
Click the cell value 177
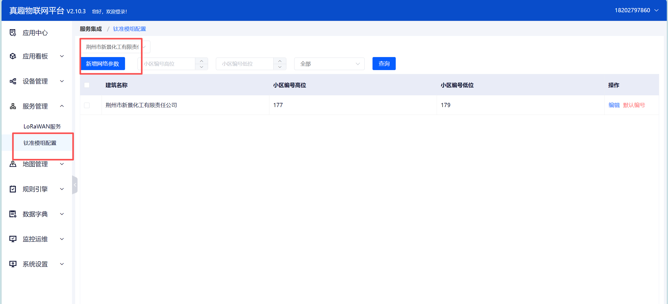pyautogui.click(x=278, y=105)
